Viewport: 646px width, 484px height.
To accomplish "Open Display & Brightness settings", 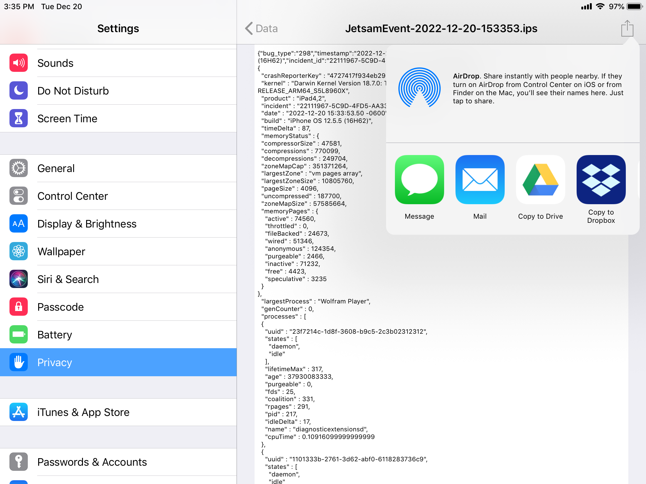I will click(118, 224).
